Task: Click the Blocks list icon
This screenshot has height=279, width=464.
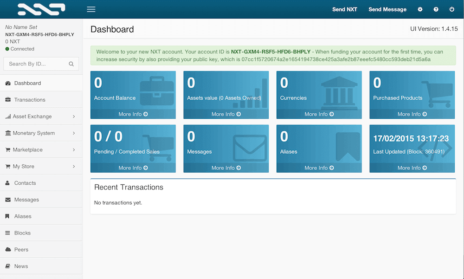Action: (8, 233)
